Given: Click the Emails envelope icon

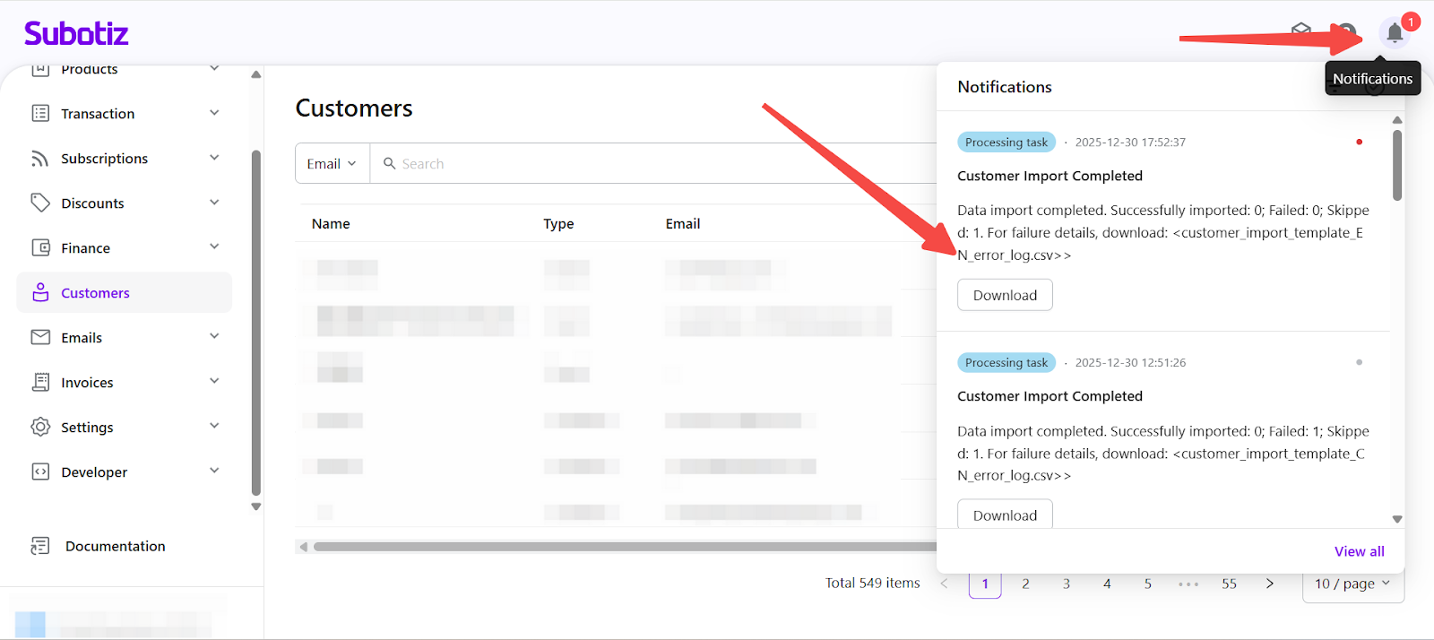Looking at the screenshot, I should click(x=40, y=337).
